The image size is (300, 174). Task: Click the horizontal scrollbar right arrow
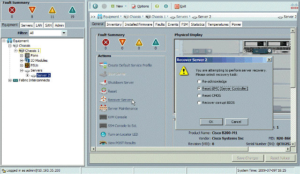288,149
